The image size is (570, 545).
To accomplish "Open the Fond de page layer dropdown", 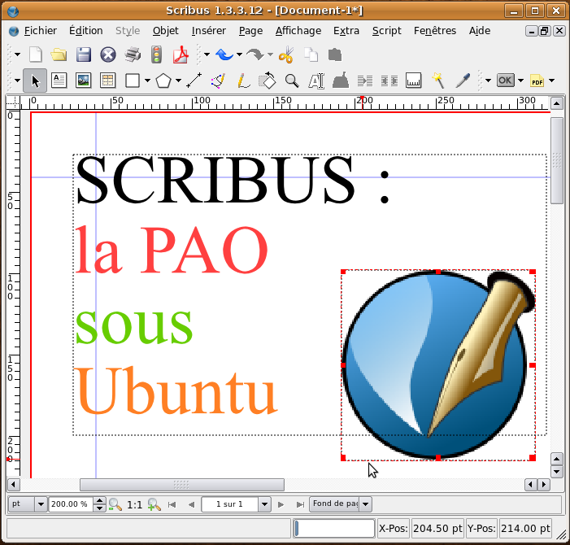I will pos(341,504).
